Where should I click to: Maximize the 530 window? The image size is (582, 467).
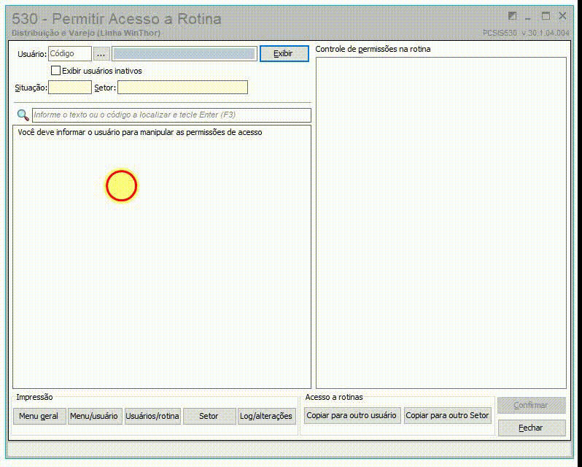click(x=546, y=16)
